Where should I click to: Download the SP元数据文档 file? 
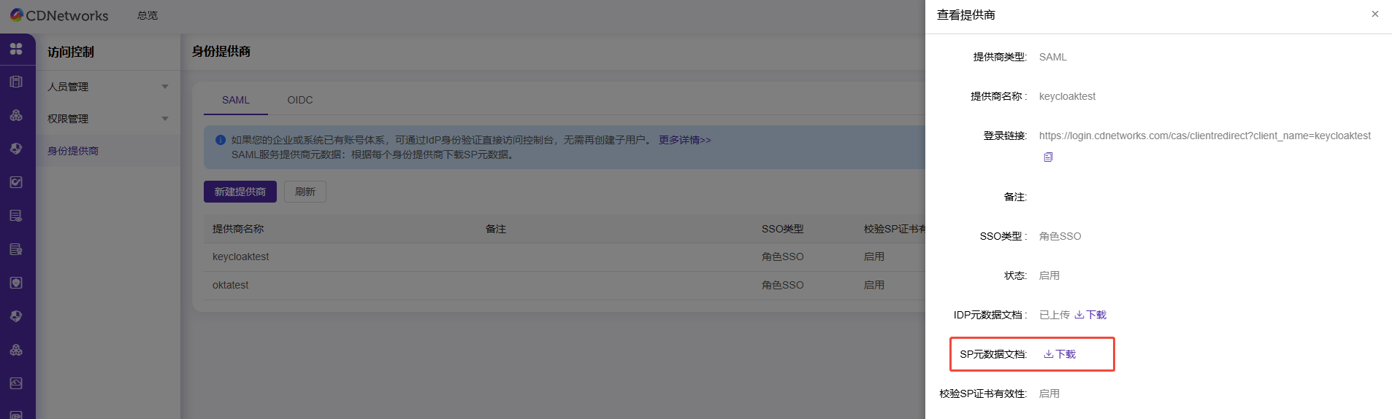point(1060,354)
